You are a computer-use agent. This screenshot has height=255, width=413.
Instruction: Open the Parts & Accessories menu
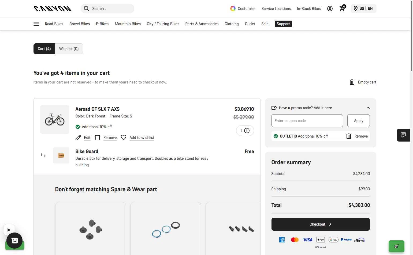(x=202, y=24)
